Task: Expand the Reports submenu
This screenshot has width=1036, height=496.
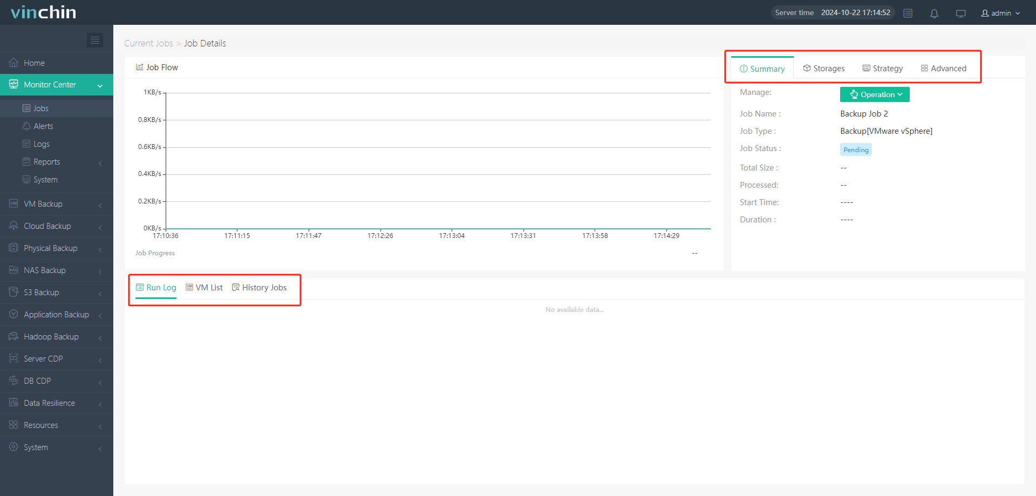Action: click(x=100, y=162)
